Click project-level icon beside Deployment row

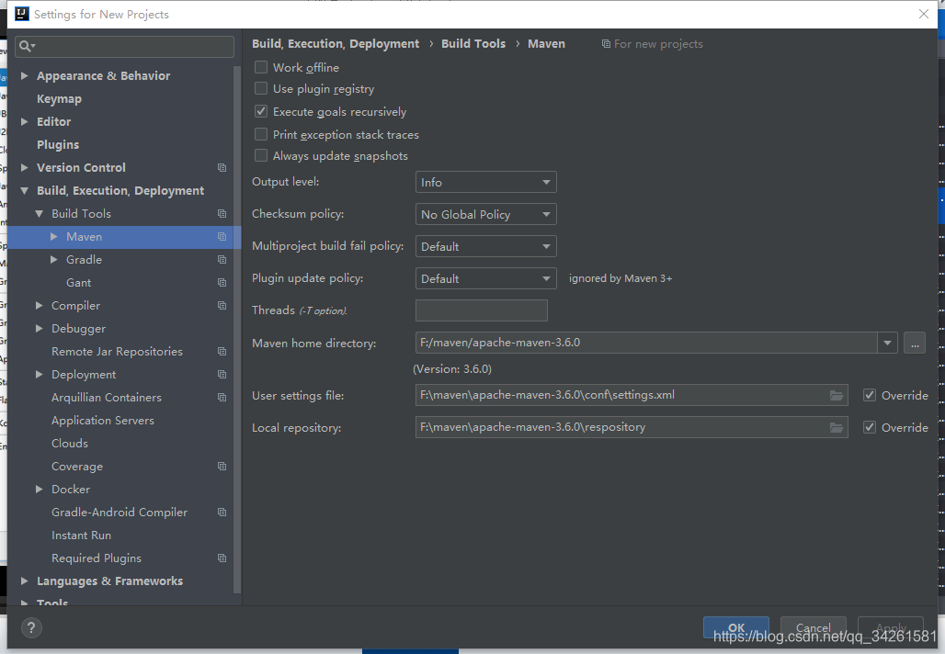(x=222, y=374)
